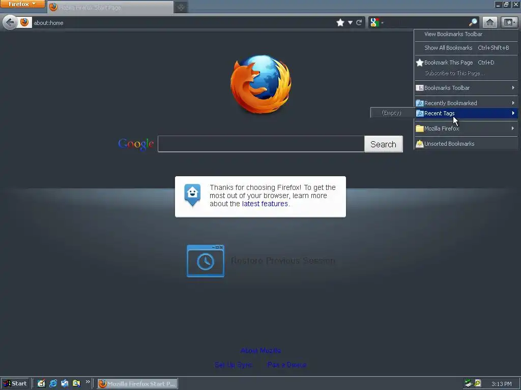This screenshot has width=521, height=390.
Task: Click the Google search input on the page
Action: tap(261, 144)
